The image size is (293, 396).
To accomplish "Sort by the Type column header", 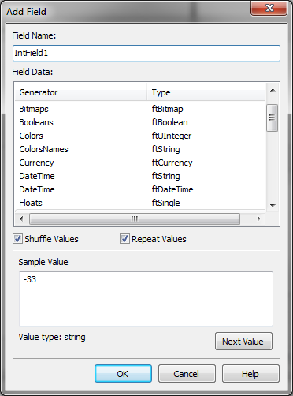I will point(206,92).
